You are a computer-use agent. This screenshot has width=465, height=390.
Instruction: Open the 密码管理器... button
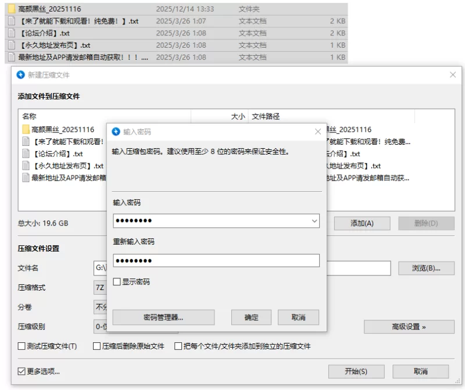163,317
